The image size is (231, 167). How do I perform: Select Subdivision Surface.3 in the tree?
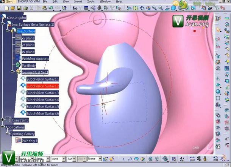(43, 93)
